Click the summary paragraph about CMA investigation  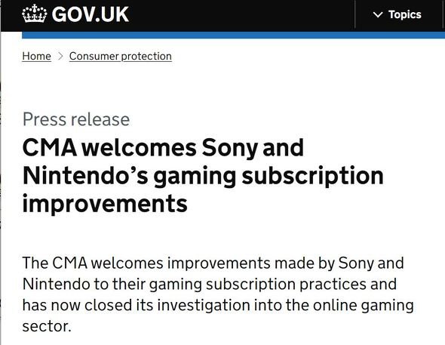218,294
